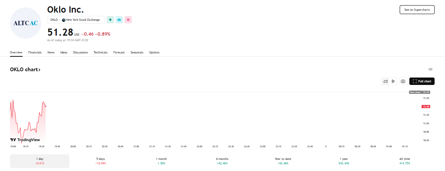Switch to candlestick chart style

click(393, 81)
